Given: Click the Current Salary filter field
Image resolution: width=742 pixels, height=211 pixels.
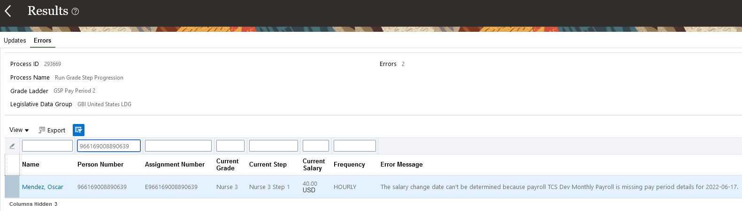Looking at the screenshot, I should click(316, 146).
